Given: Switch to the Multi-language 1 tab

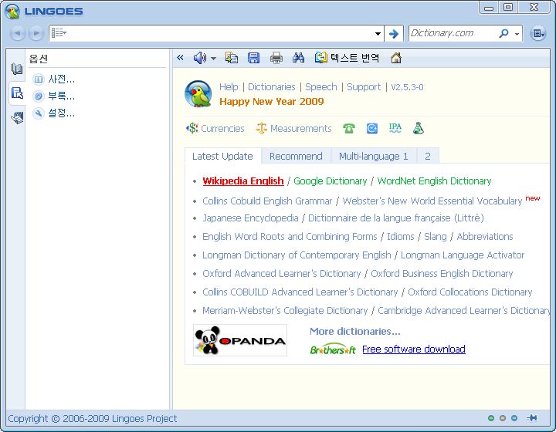Looking at the screenshot, I should [x=374, y=156].
